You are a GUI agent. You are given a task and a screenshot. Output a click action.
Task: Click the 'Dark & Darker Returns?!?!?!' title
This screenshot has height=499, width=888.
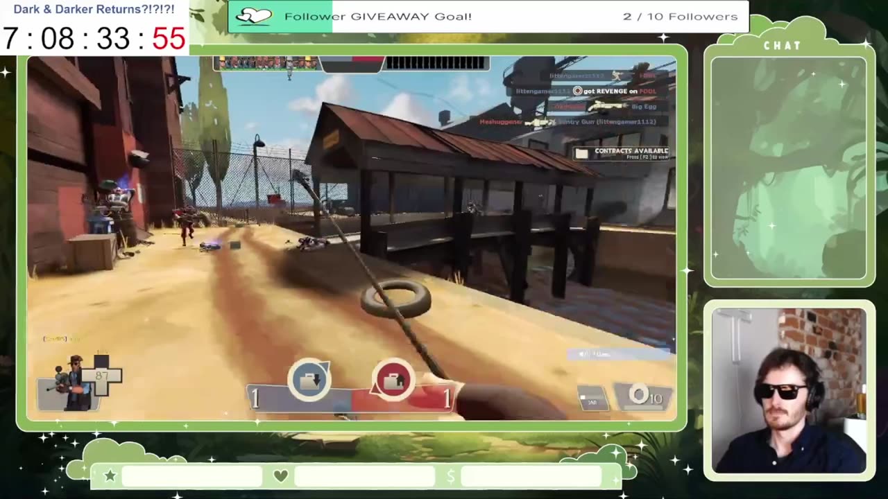pyautogui.click(x=94, y=10)
